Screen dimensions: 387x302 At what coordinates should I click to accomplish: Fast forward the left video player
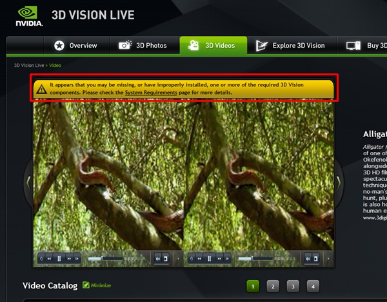(70, 259)
